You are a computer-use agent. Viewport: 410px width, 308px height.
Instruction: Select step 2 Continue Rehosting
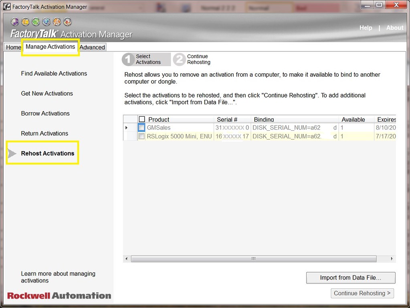192,59
